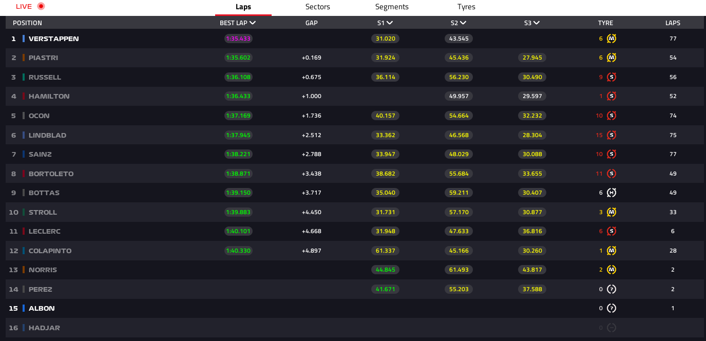Click Piastri's medium tyre icon

pyautogui.click(x=611, y=58)
